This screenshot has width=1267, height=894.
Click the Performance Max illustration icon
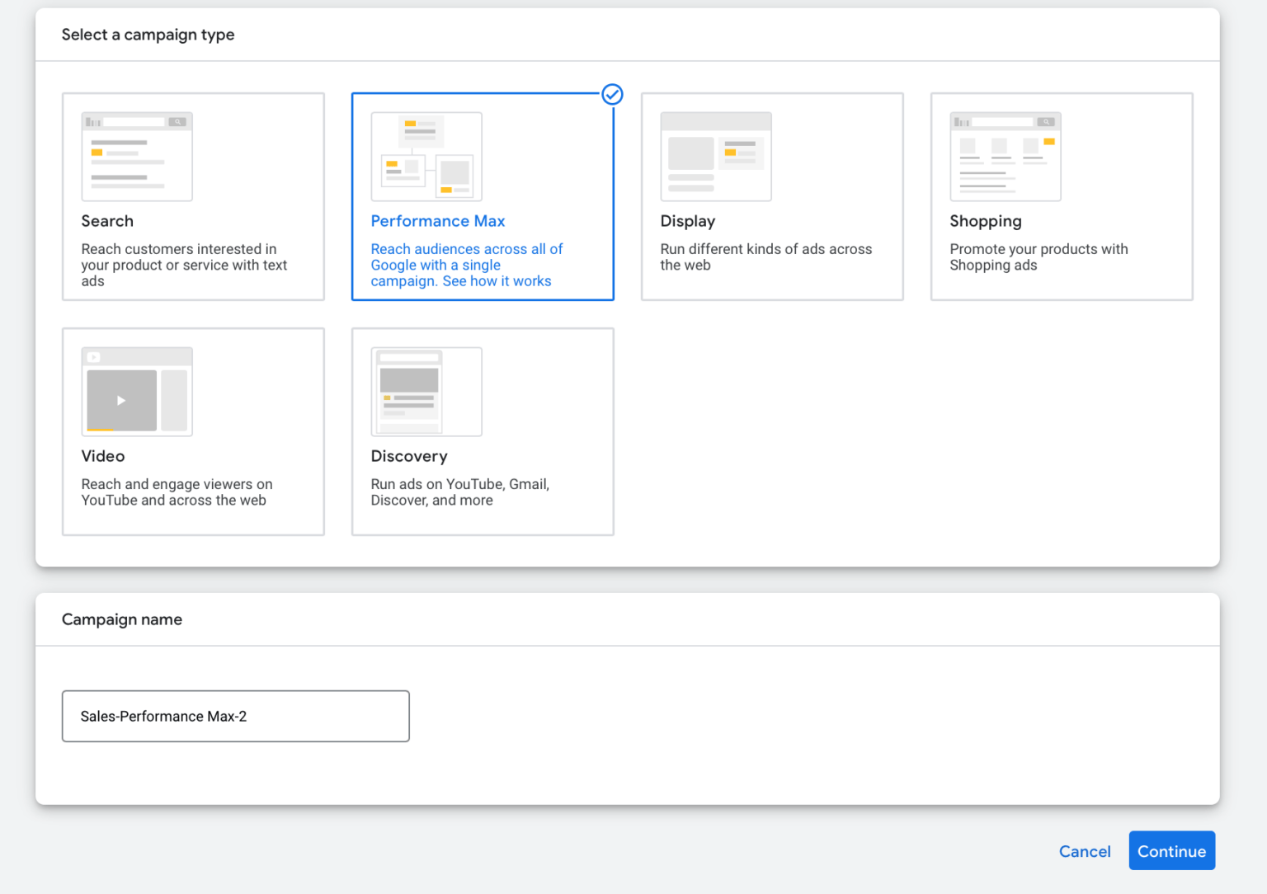pyautogui.click(x=426, y=157)
